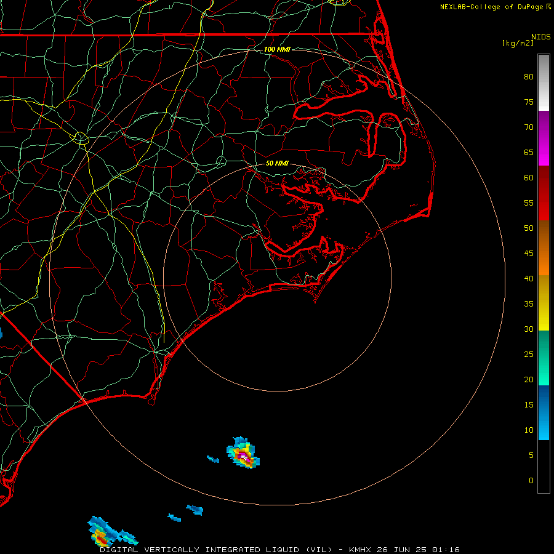Viewport: 554px width, 554px height.
Task: Click the [kg/m2] unit label
Action: [518, 43]
